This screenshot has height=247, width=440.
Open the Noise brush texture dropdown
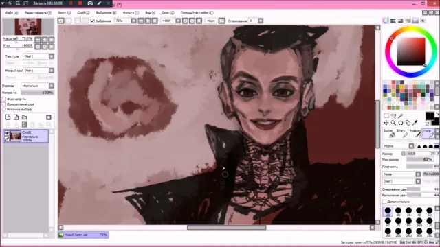pos(401,174)
